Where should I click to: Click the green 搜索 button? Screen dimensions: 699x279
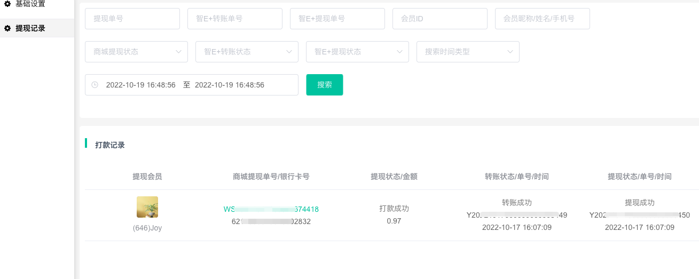(x=324, y=85)
